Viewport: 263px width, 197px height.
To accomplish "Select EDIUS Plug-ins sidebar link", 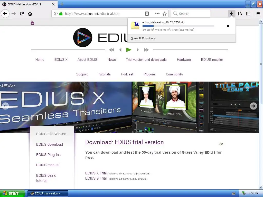I will pos(48,155).
